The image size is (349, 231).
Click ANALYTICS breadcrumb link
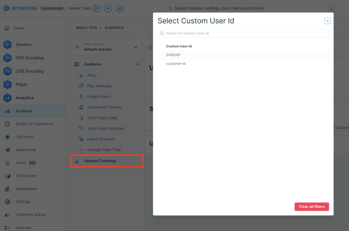pyautogui.click(x=86, y=28)
